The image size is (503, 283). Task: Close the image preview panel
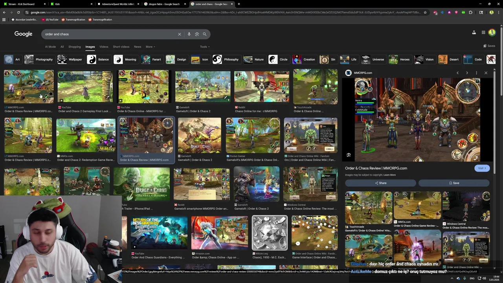coord(486,73)
